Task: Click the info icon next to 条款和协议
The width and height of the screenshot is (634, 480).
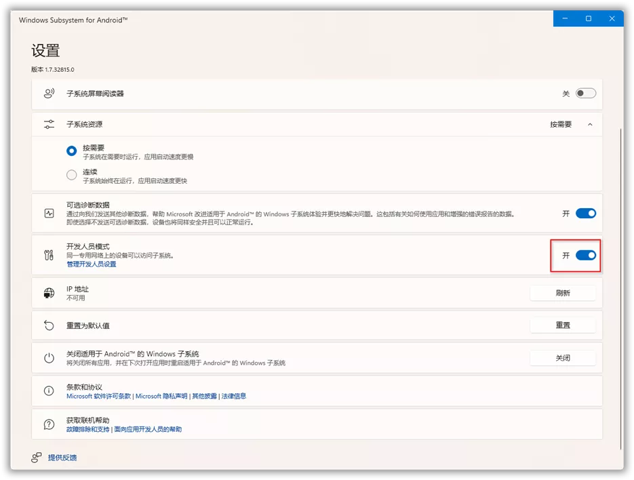Action: point(49,391)
